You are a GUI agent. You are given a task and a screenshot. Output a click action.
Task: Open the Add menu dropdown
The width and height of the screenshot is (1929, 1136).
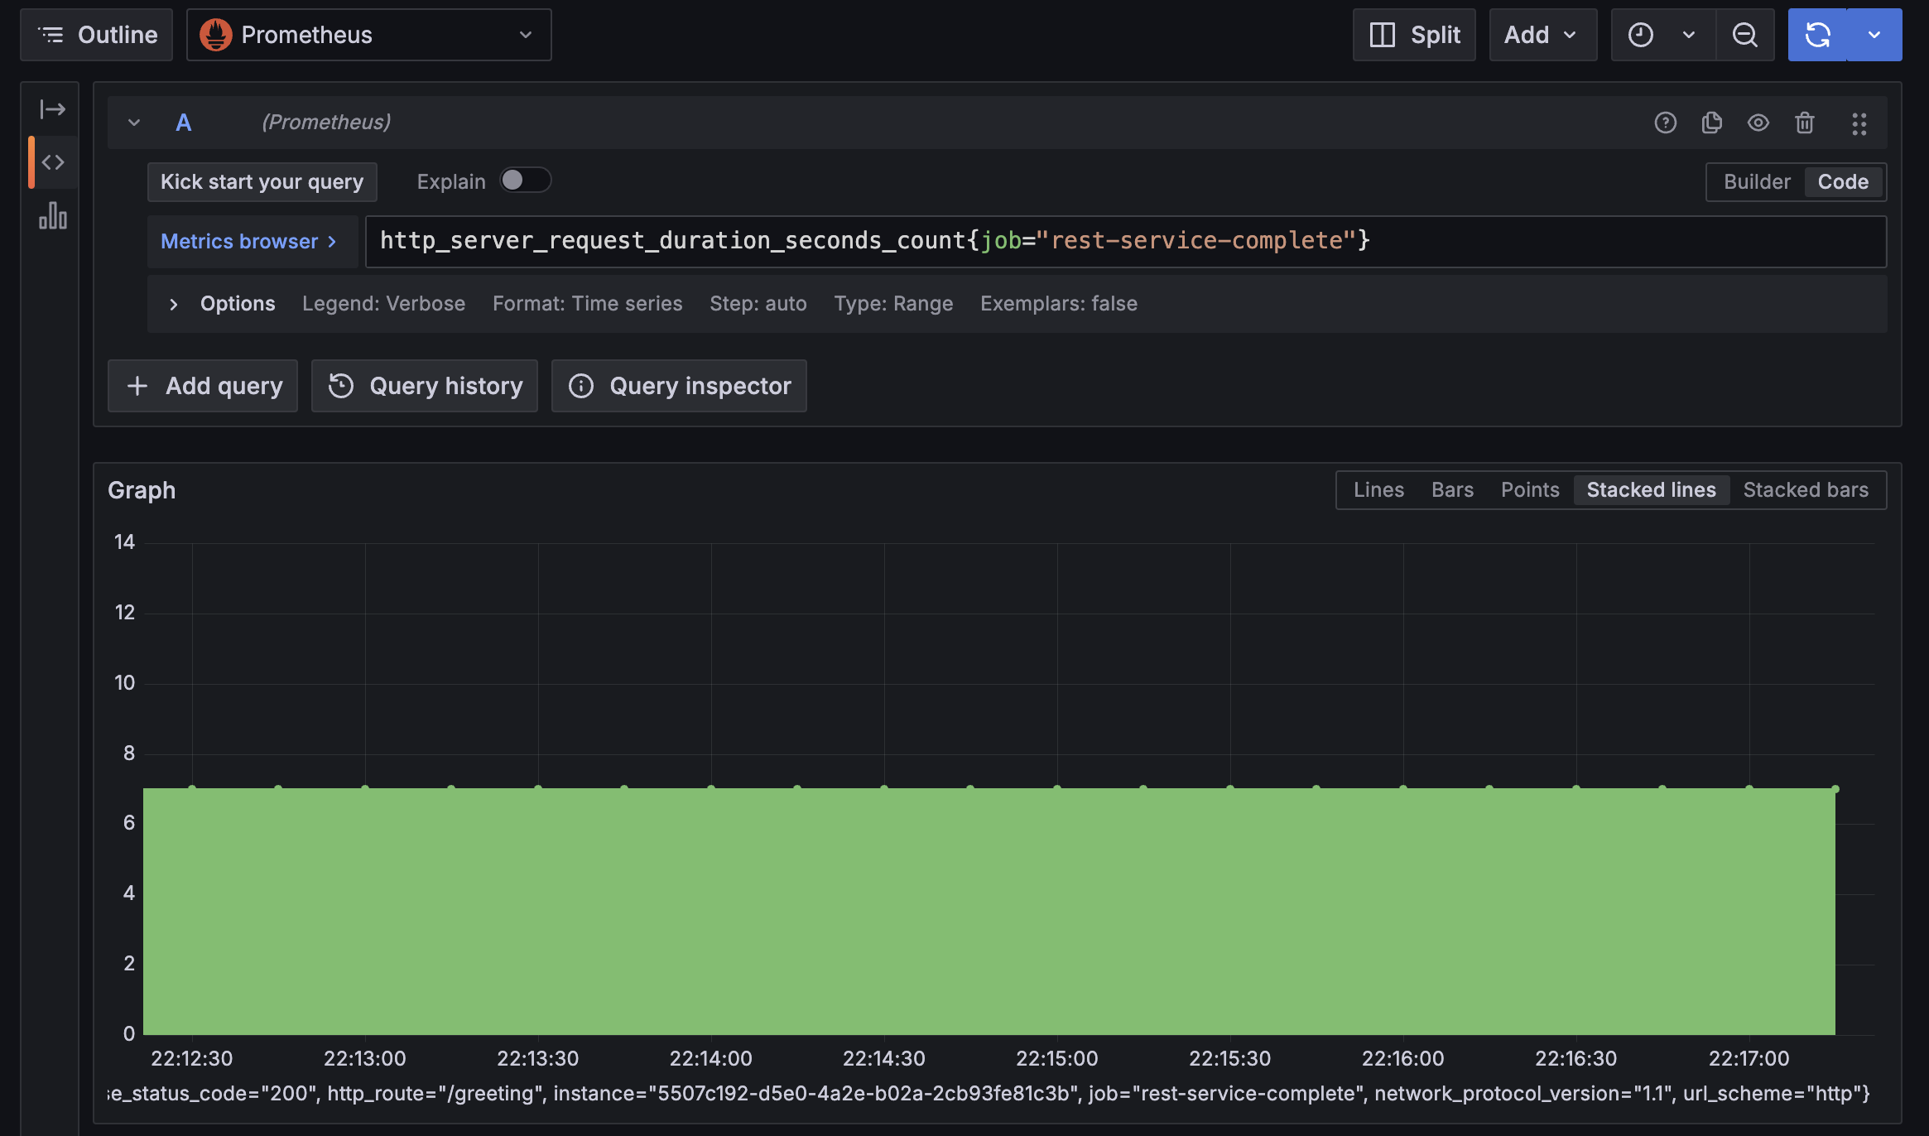point(1542,35)
